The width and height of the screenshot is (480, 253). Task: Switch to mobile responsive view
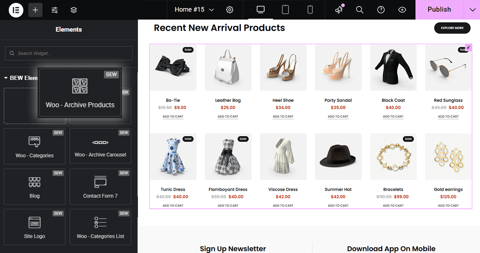point(310,10)
